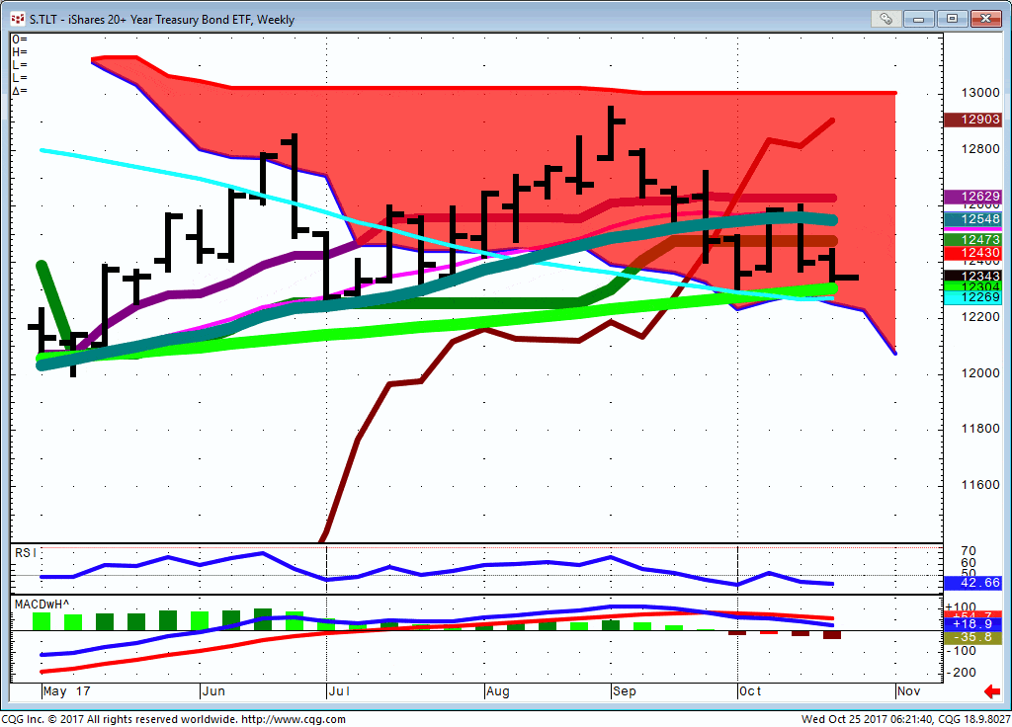Click the Sep time axis label

click(x=625, y=691)
